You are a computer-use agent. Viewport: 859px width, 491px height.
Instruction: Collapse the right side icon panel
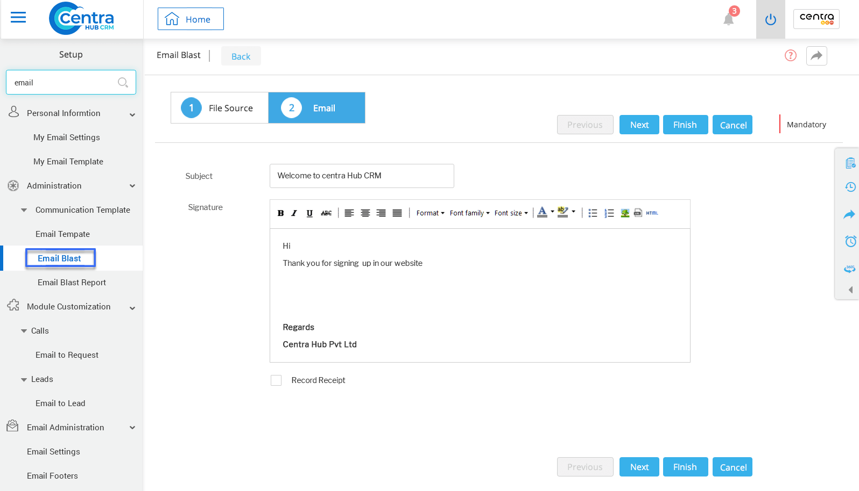point(850,290)
